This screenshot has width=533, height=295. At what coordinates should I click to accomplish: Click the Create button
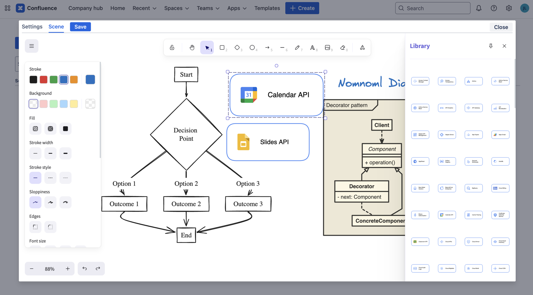pyautogui.click(x=302, y=8)
